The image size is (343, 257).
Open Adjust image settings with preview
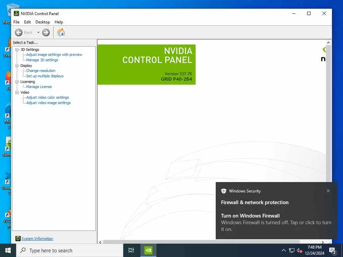pyautogui.click(x=54, y=55)
